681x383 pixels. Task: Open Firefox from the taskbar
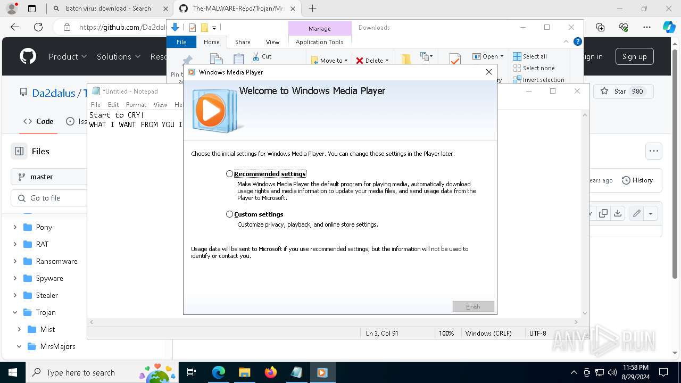[x=271, y=372]
